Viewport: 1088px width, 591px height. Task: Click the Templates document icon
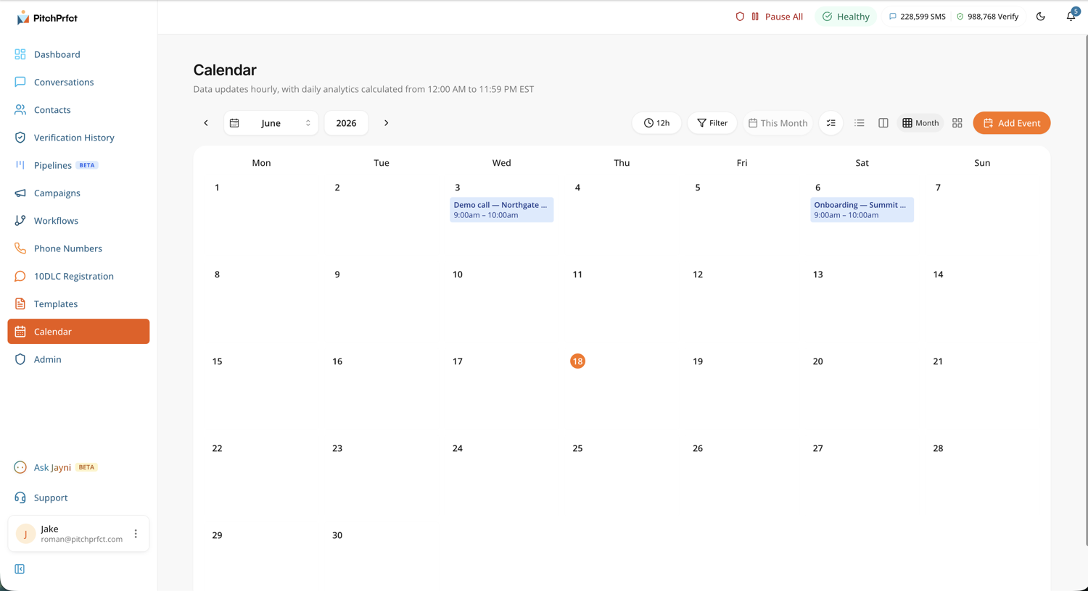click(x=20, y=304)
